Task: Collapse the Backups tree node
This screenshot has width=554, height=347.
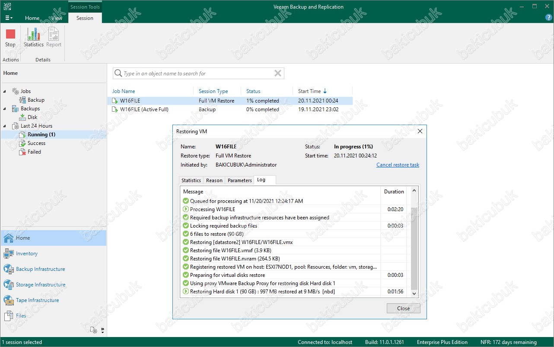Action: point(5,109)
